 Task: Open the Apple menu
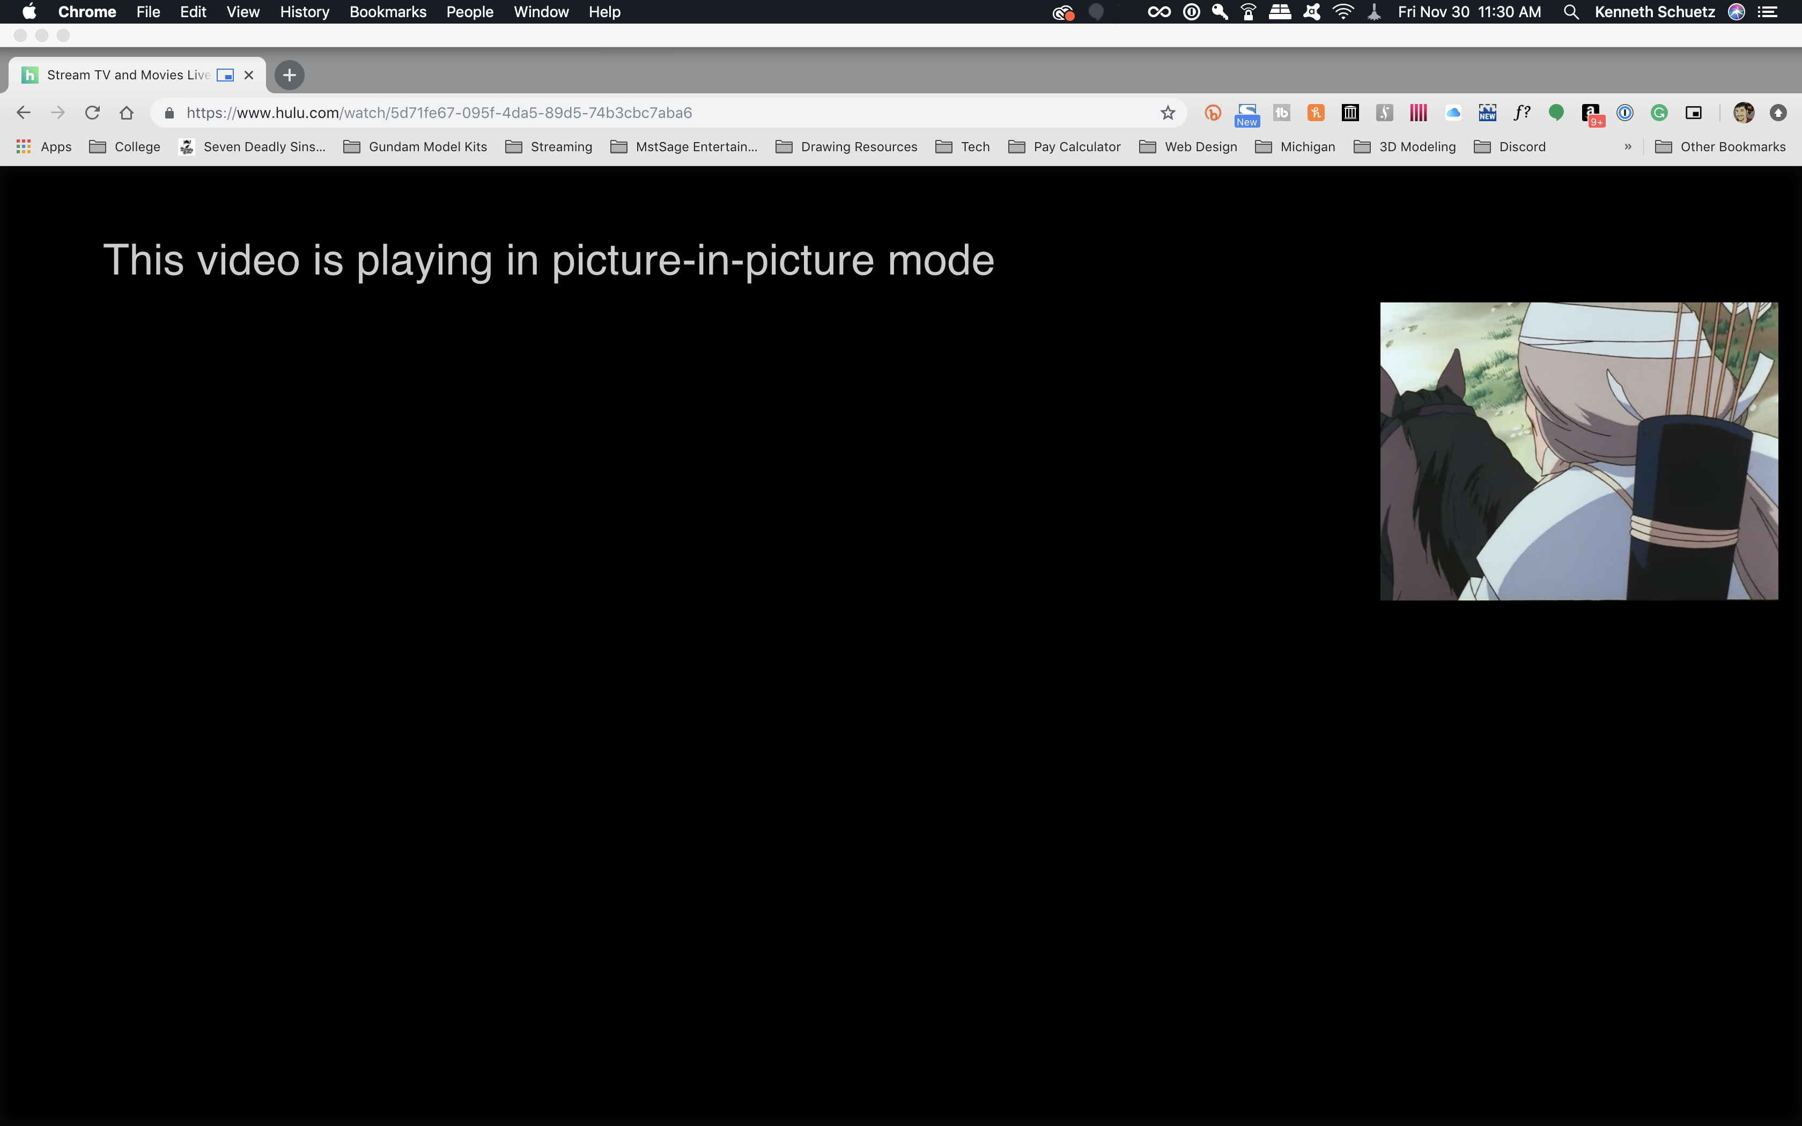(x=29, y=12)
